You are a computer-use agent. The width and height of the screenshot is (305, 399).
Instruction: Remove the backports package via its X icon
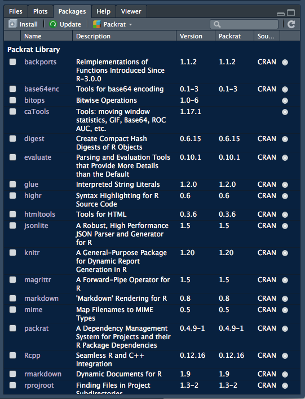285,62
